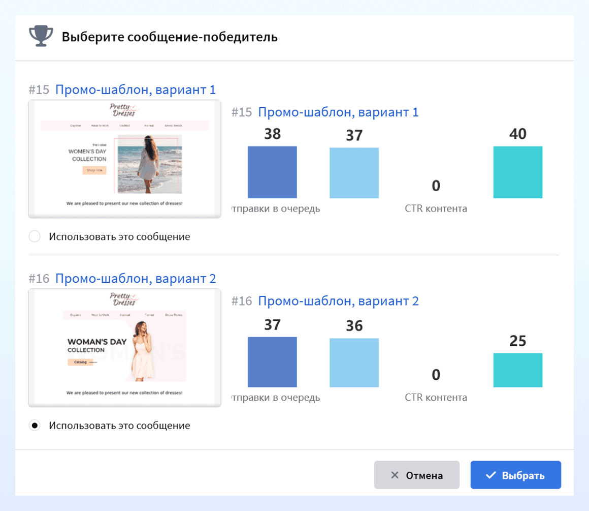
Task: Click the queue label under variant 2 chart
Action: pyautogui.click(x=276, y=398)
